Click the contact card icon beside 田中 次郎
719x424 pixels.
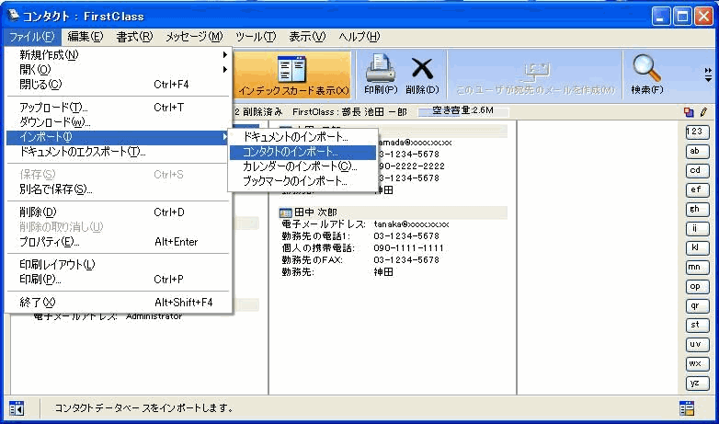(x=285, y=212)
